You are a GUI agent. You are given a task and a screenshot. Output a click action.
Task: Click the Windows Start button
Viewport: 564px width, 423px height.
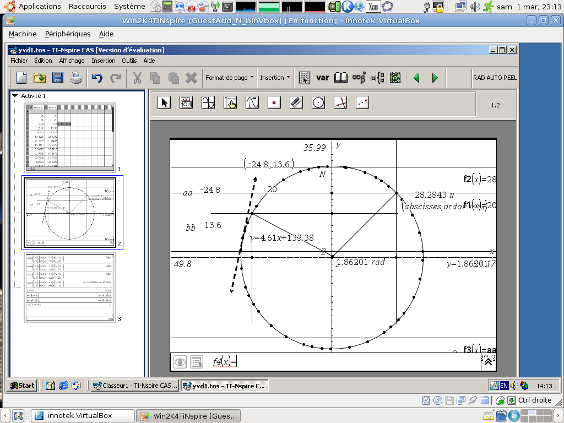point(21,386)
